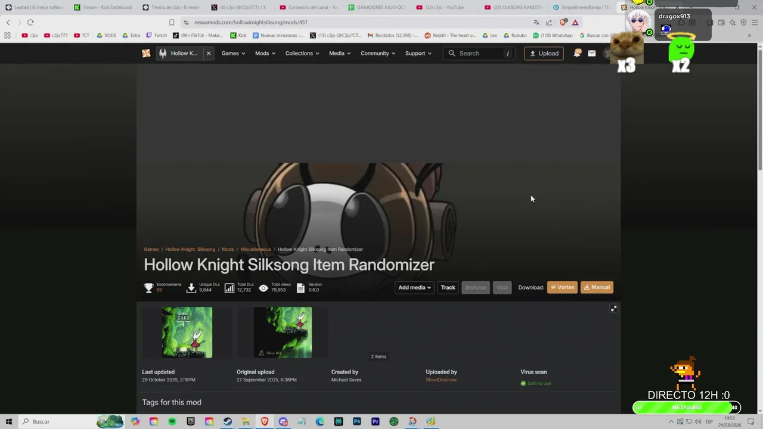This screenshot has width=763, height=429.
Task: Open BloodDestroier uploader profile link
Action: tap(441, 380)
